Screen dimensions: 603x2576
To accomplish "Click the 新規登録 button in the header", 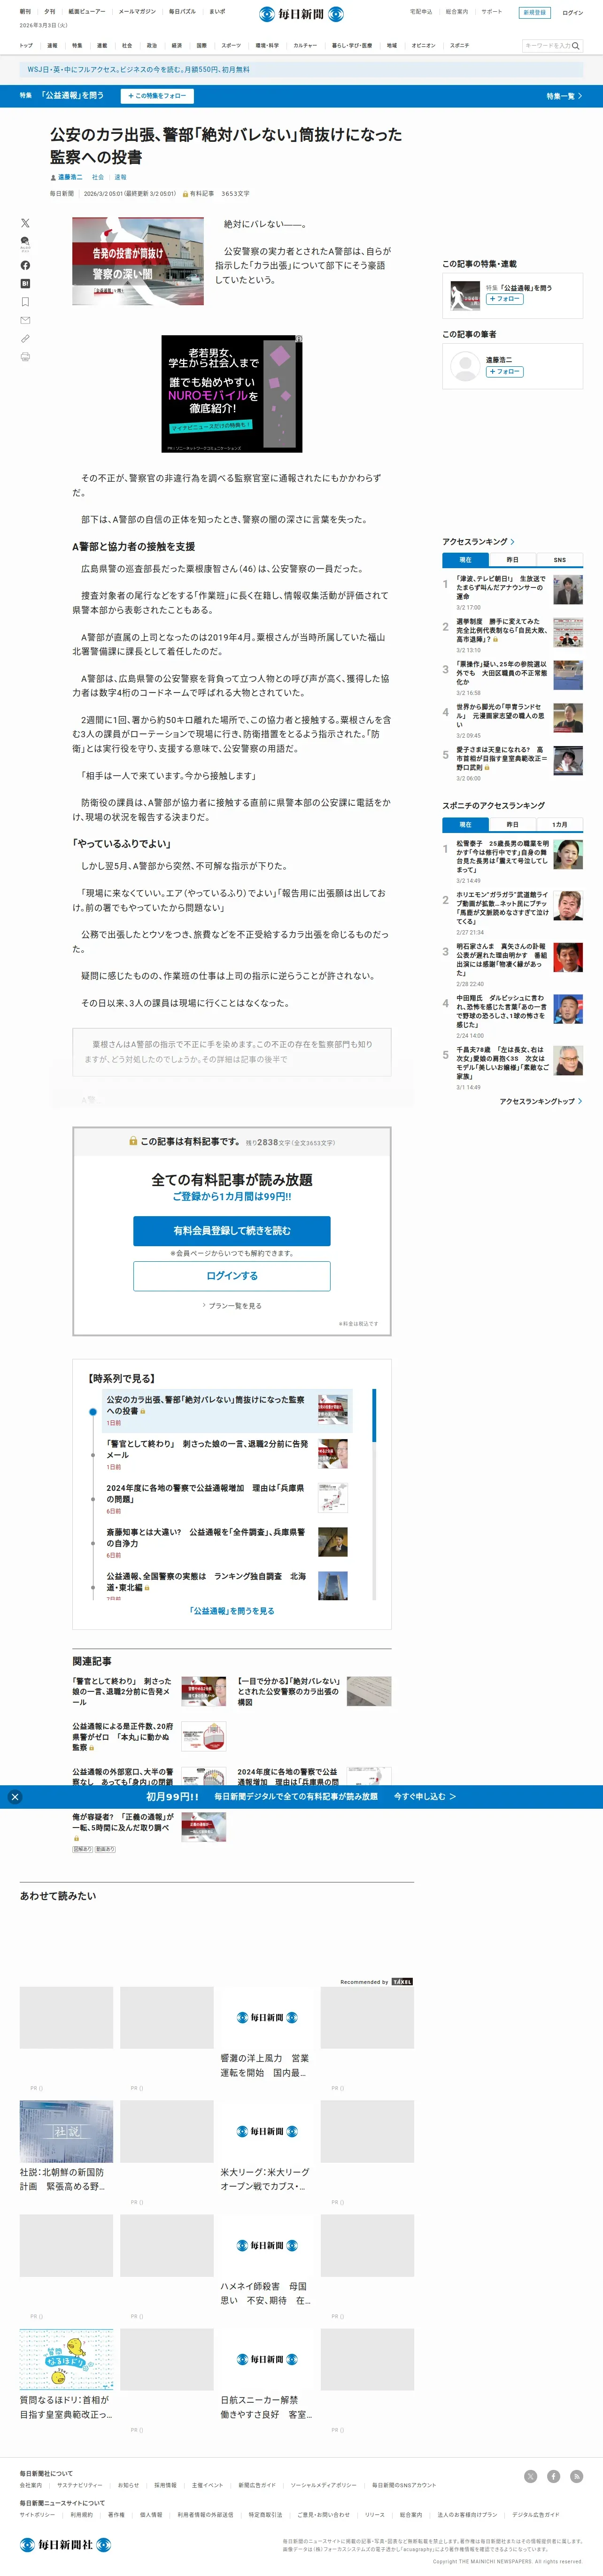I will click(534, 13).
